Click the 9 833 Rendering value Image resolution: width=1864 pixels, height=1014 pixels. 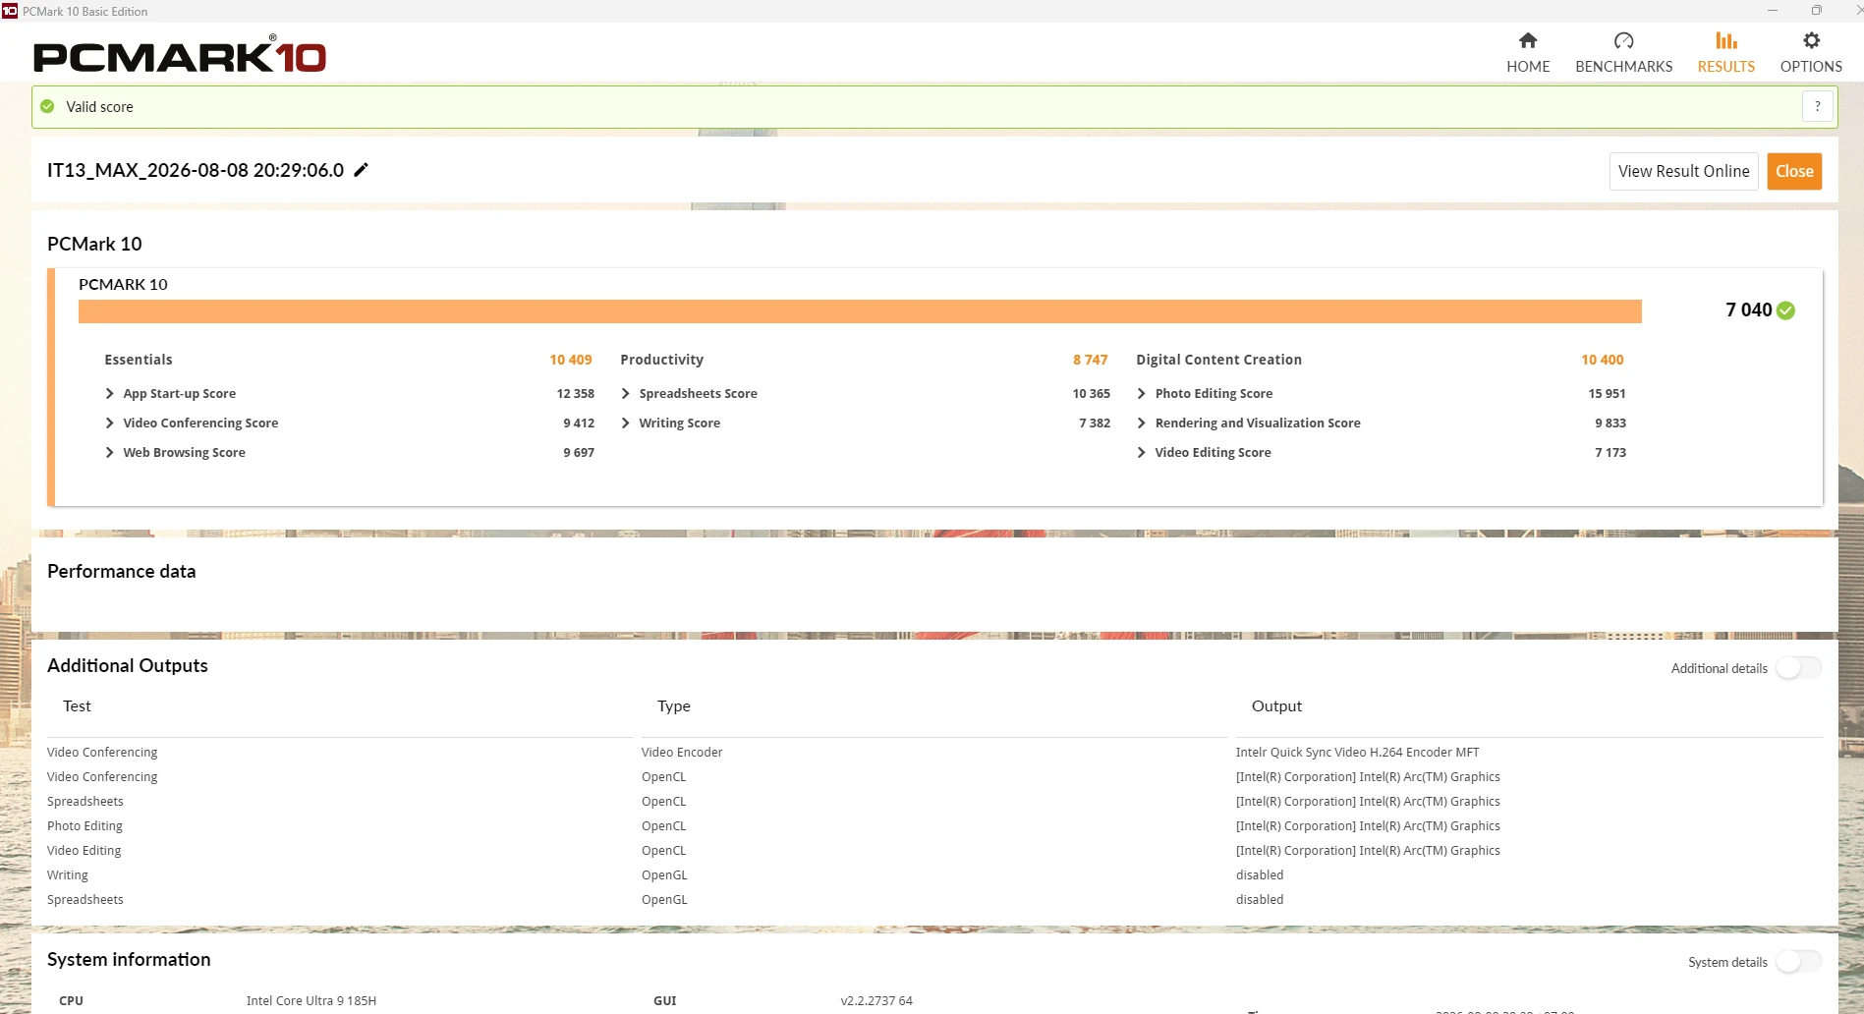(x=1610, y=422)
